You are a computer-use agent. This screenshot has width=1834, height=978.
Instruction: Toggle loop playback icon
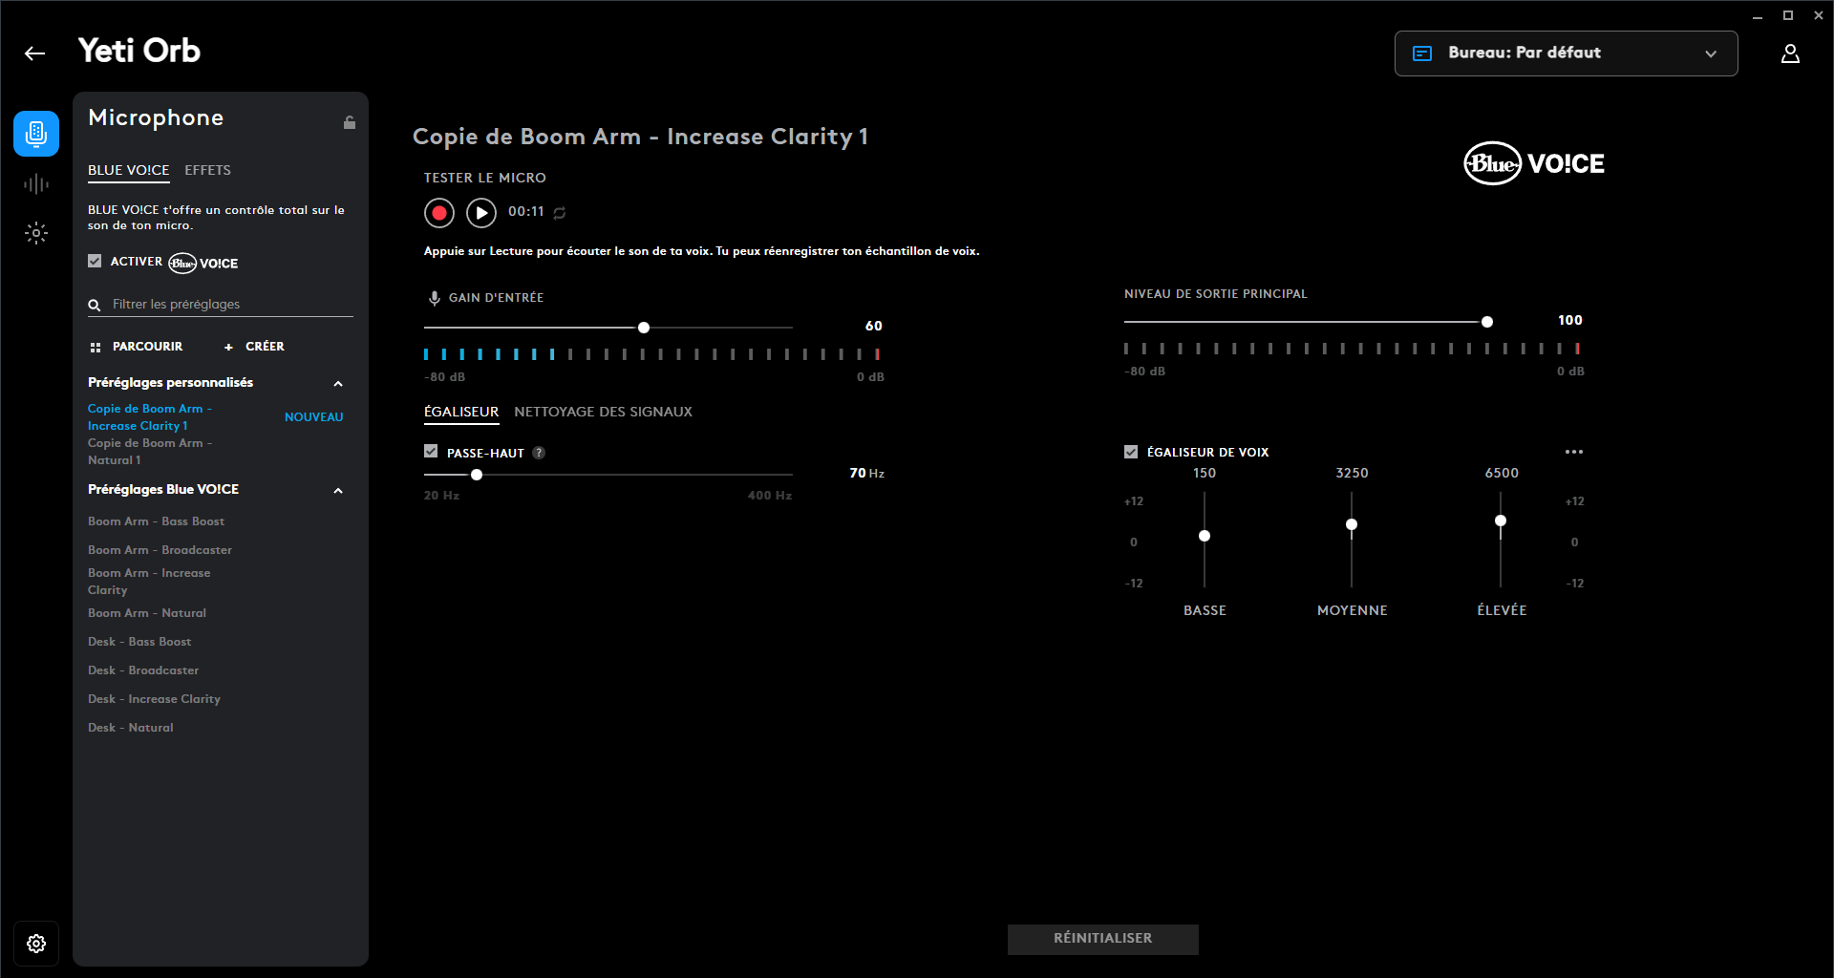point(560,213)
